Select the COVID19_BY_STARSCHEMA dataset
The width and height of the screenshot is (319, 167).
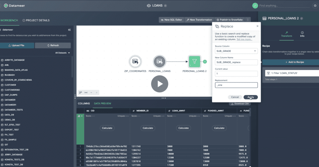[x=18, y=80]
